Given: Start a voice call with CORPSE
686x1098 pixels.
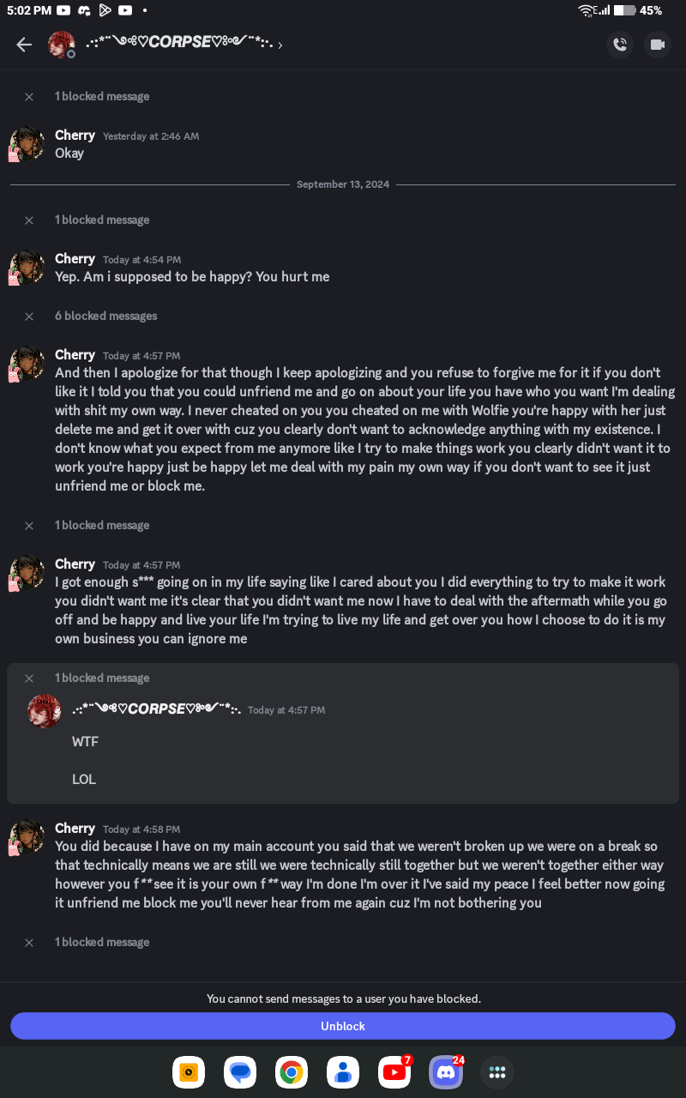Looking at the screenshot, I should [x=620, y=45].
